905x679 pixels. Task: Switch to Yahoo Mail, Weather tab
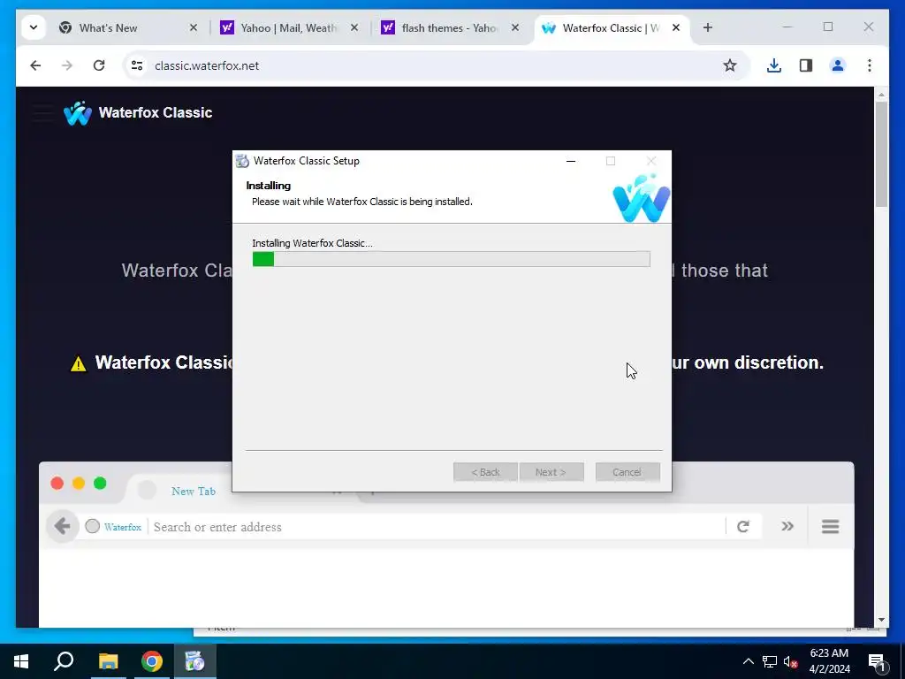pyautogui.click(x=288, y=27)
